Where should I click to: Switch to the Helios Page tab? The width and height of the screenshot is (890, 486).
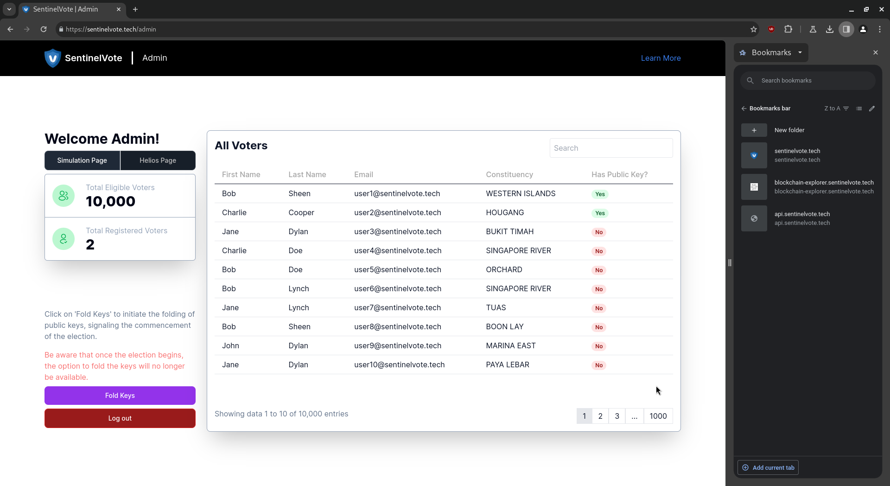[158, 160]
